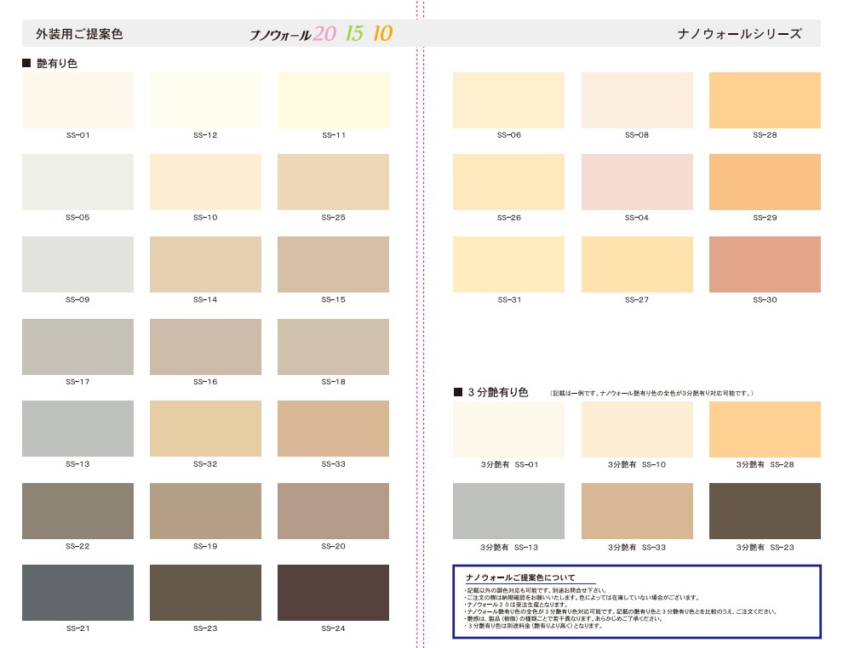Image resolution: width=843 pixels, height=648 pixels.
Task: Select the SS-04 pale pink swatch
Action: pyautogui.click(x=637, y=182)
